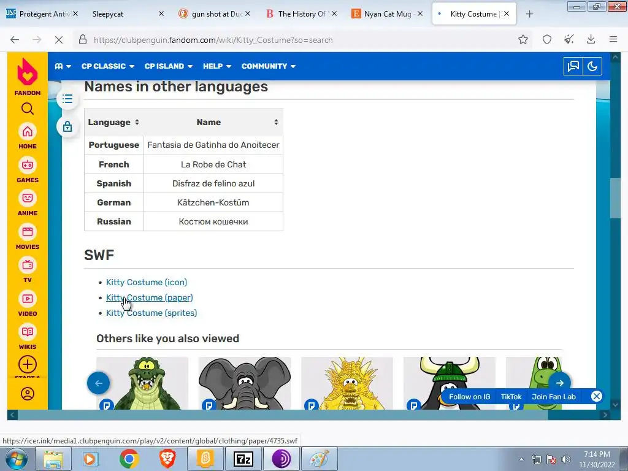Open the shield tracking protection icon
The width and height of the screenshot is (628, 471).
pos(546,39)
